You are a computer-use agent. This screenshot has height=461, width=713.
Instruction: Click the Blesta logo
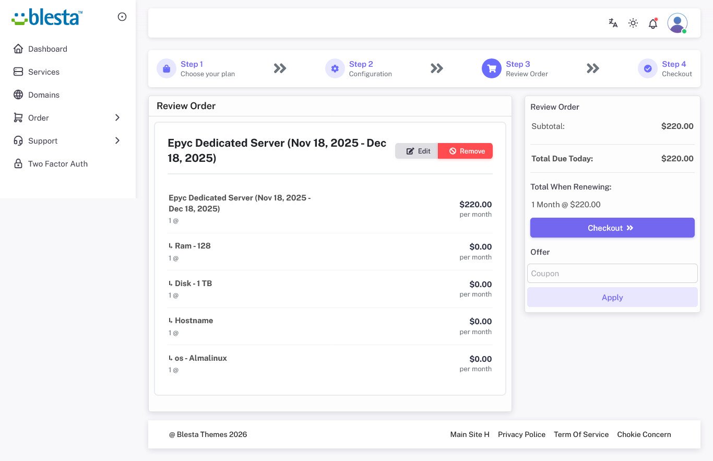tap(47, 17)
